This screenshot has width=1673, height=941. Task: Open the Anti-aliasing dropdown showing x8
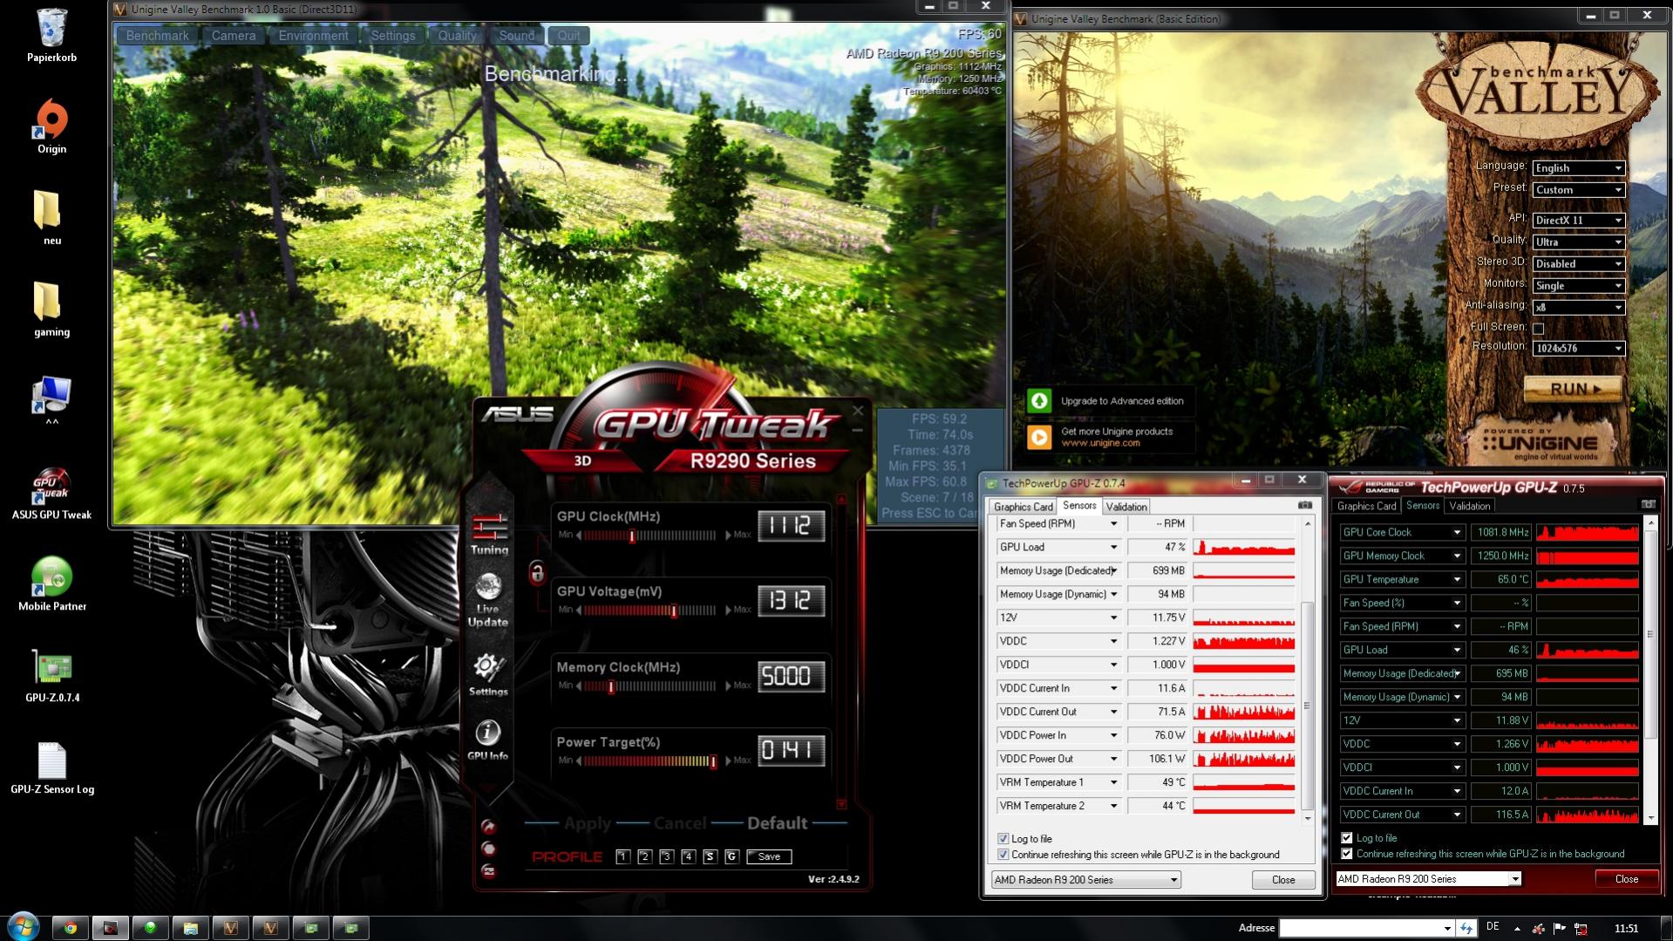point(1578,307)
